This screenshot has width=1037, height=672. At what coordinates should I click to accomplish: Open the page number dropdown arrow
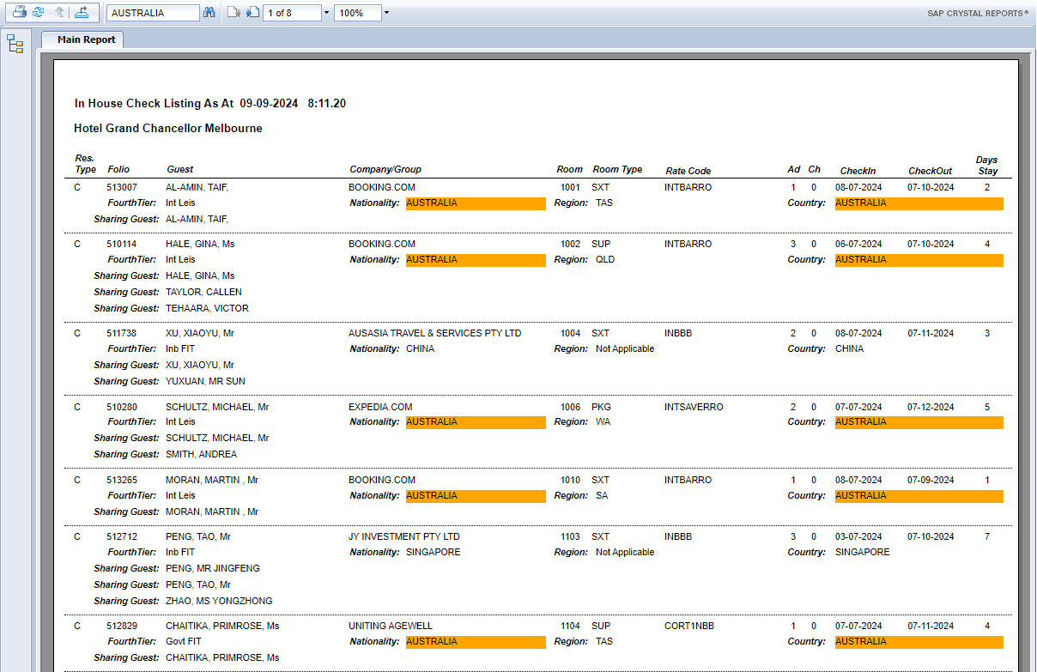326,13
